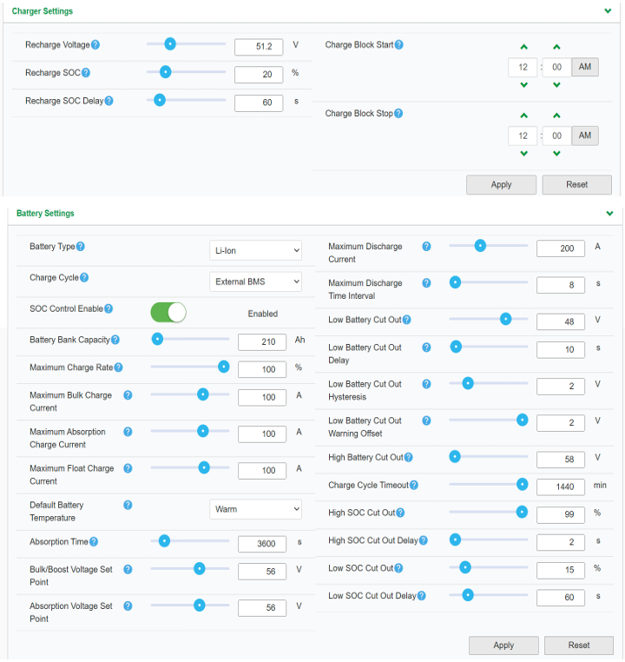Open Default Battery Temperature Warm dropdown

(255, 510)
